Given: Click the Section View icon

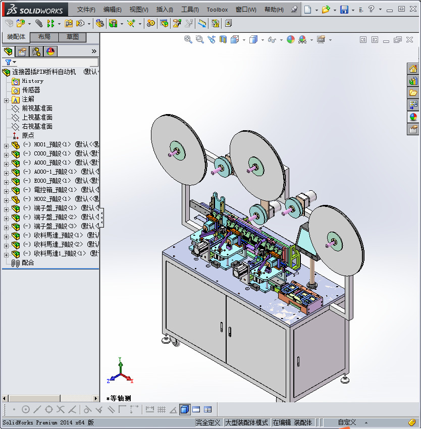Looking at the screenshot, I should point(223,40).
